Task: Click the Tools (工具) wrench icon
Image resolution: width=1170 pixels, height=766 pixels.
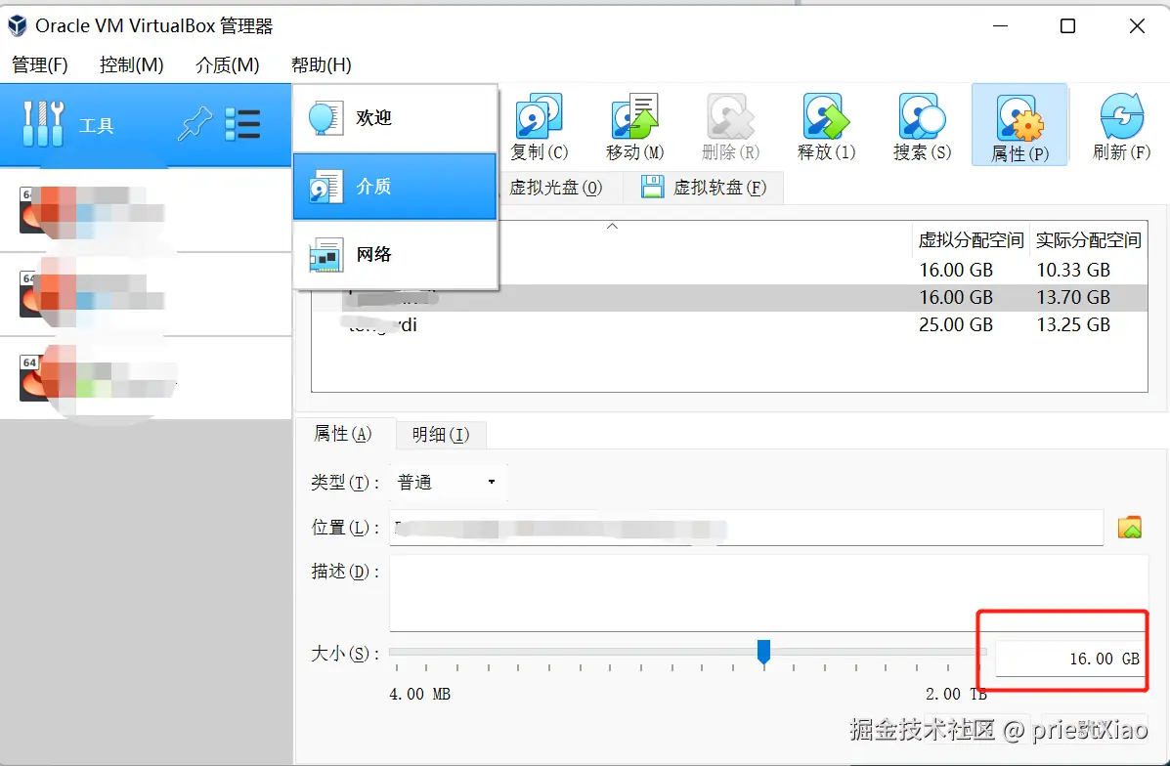Action: point(43,124)
